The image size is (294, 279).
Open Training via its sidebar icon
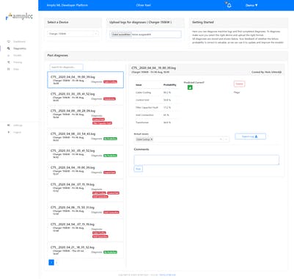coord(9,62)
